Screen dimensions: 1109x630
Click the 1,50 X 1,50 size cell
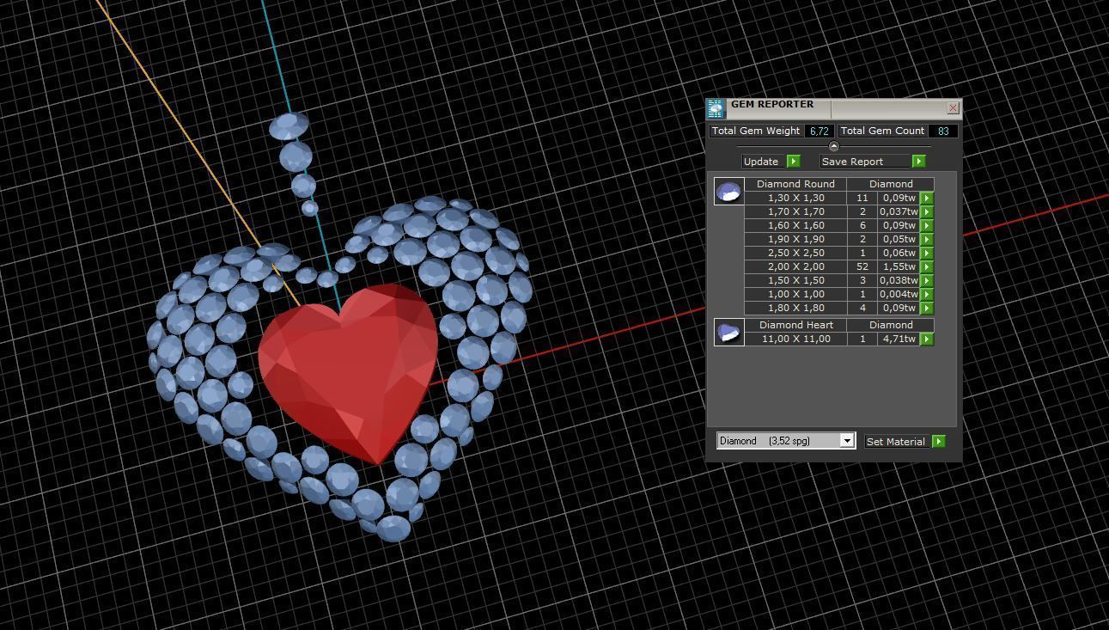(795, 280)
